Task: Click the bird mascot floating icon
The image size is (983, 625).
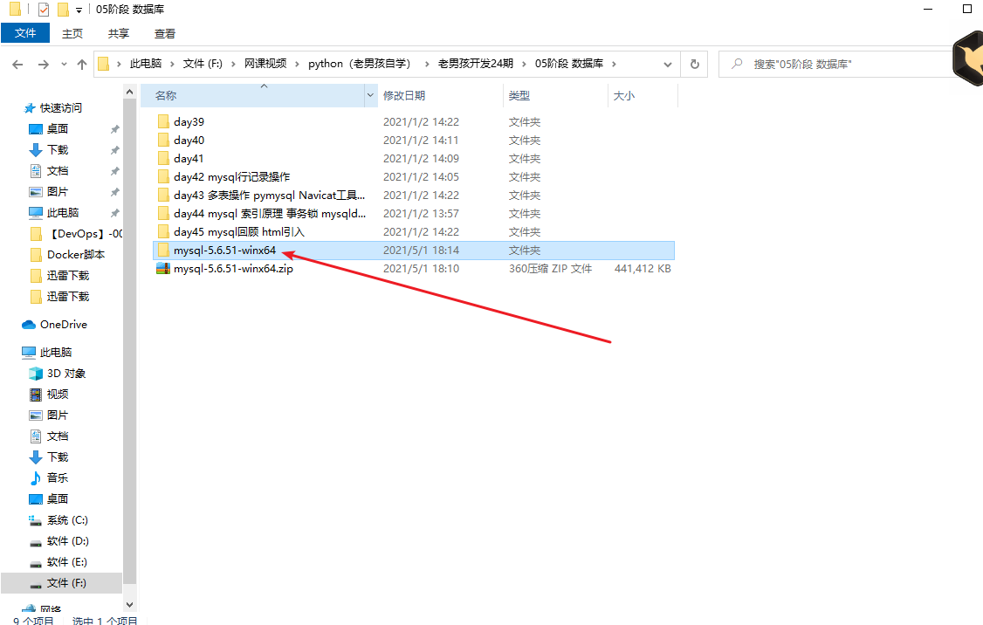Action: (x=968, y=59)
